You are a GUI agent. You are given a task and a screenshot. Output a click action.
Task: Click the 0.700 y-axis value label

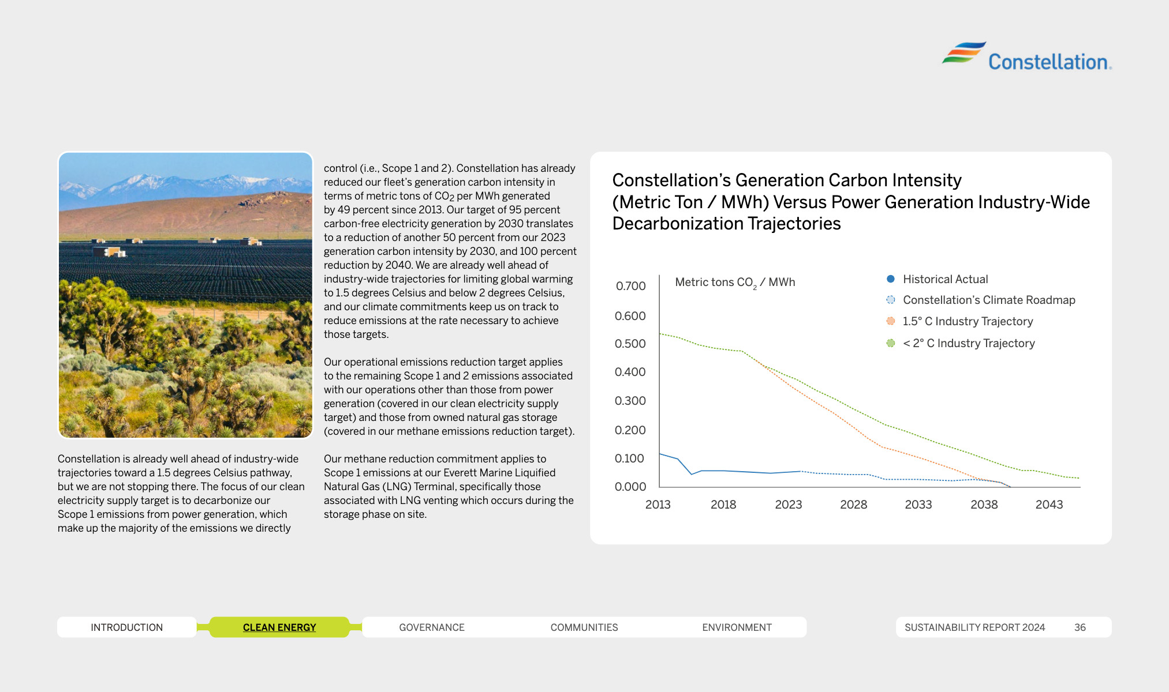630,286
